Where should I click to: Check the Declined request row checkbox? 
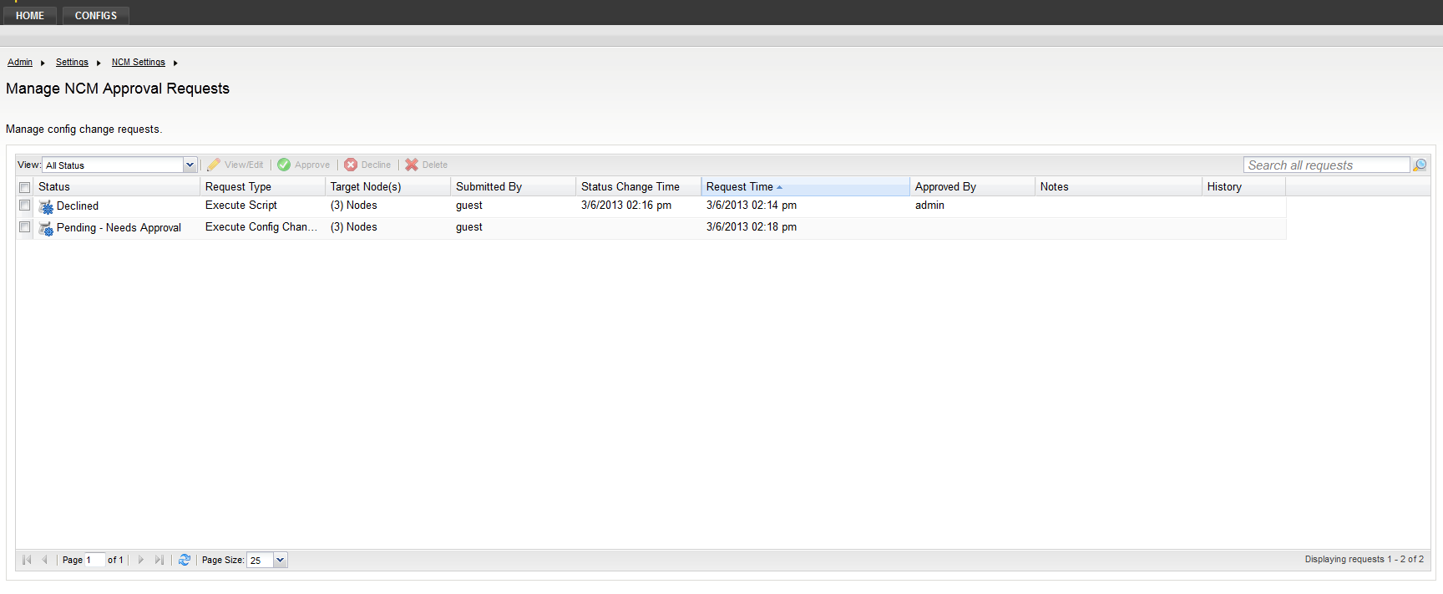click(x=25, y=206)
